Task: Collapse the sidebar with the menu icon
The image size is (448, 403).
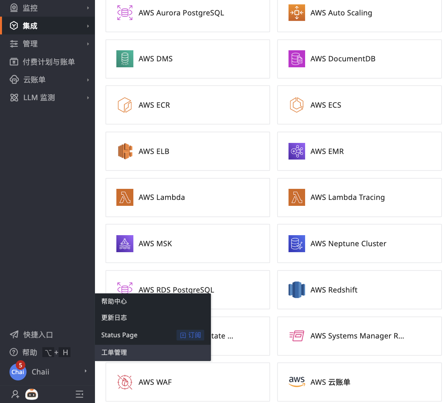Action: point(80,394)
